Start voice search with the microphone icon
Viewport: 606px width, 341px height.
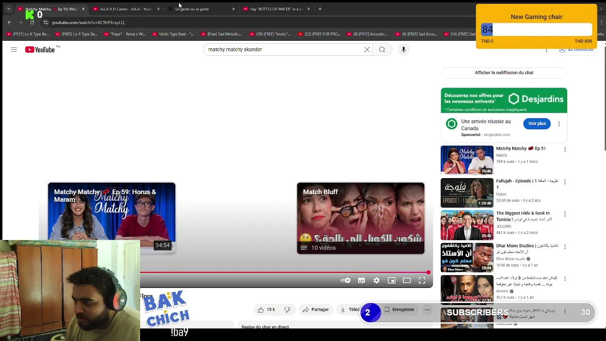403,49
